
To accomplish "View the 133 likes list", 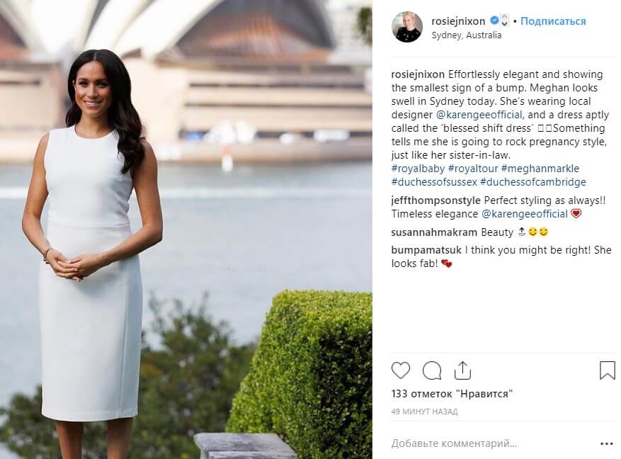I will pos(452,394).
